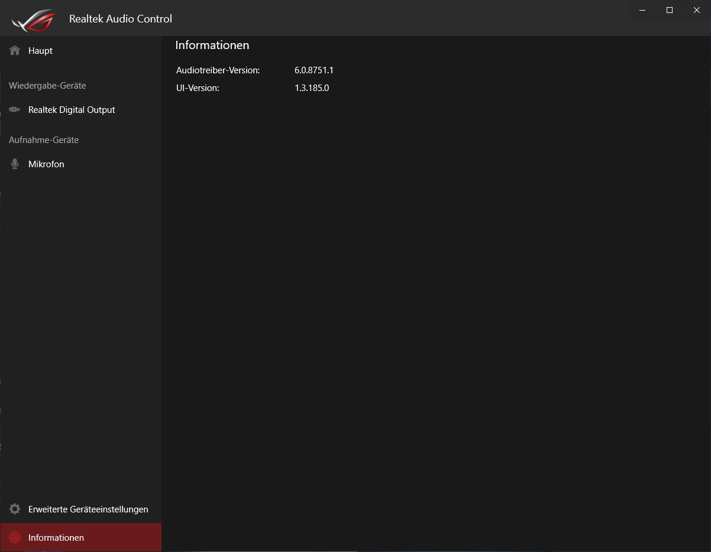Maximize the Realtek Audio Control window
Viewport: 711px width, 552px height.
point(670,10)
